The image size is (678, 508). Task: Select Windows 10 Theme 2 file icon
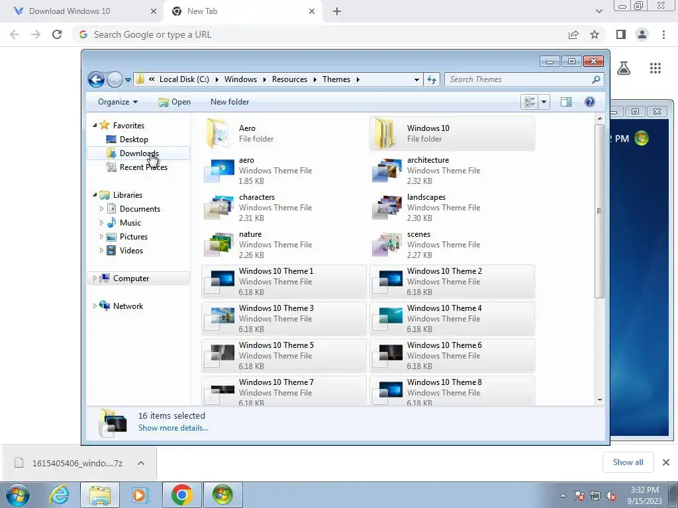(387, 281)
